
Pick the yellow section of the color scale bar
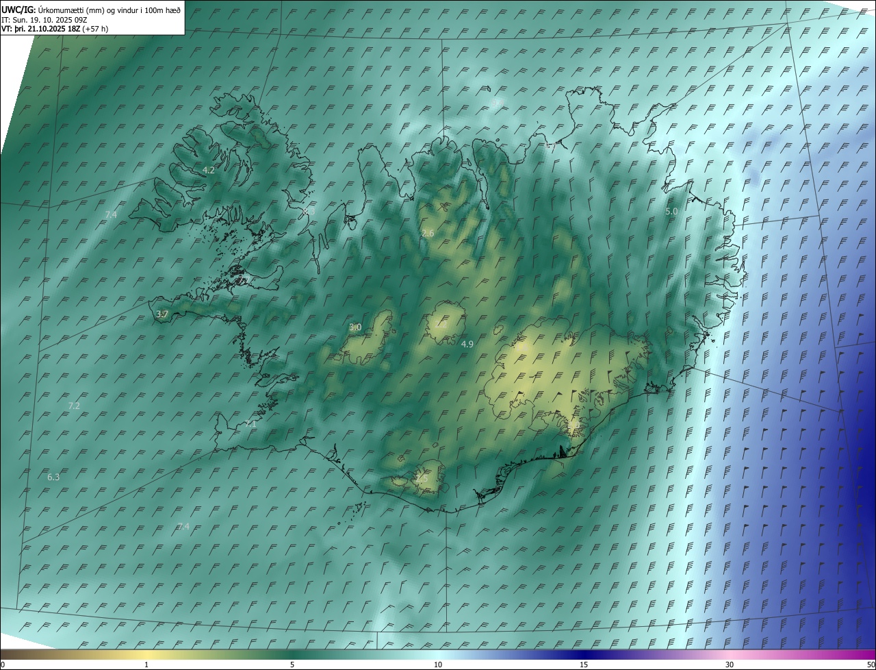point(146,654)
